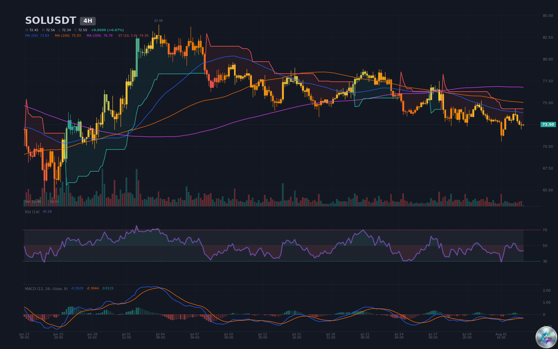Click the 85.00 price axis label

click(x=548, y=16)
